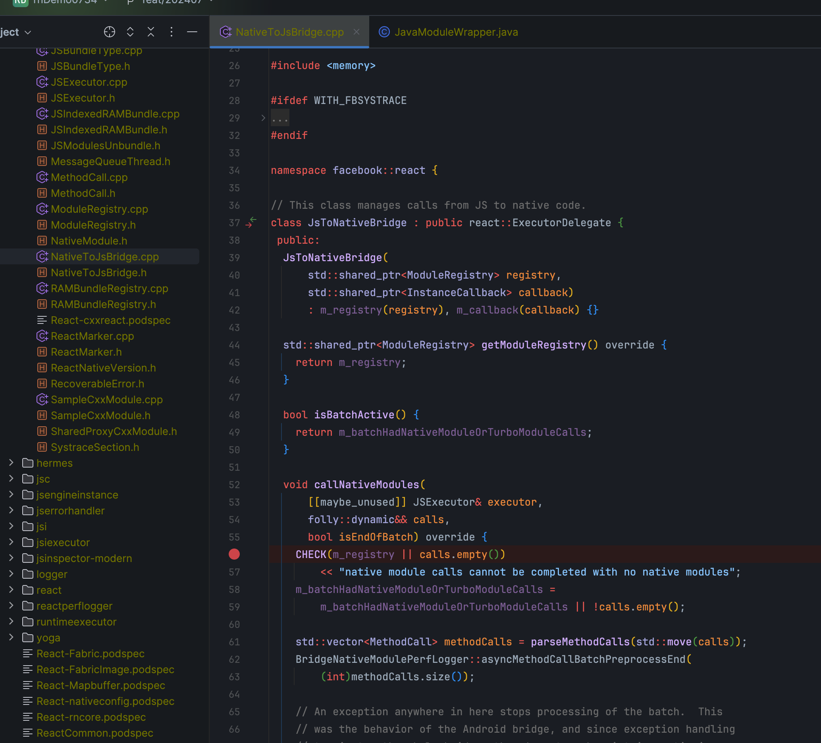
Task: Click the Expand All icon in Project panel
Action: pos(130,32)
